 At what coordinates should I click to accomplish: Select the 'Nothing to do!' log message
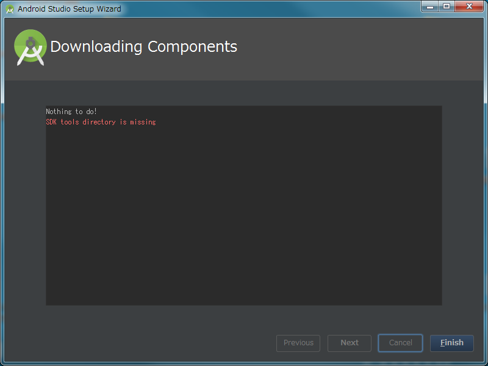[71, 111]
